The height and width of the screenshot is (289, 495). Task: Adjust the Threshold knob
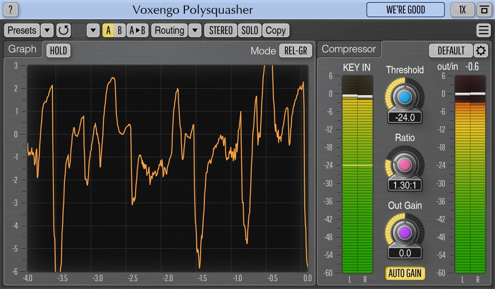[x=404, y=96]
